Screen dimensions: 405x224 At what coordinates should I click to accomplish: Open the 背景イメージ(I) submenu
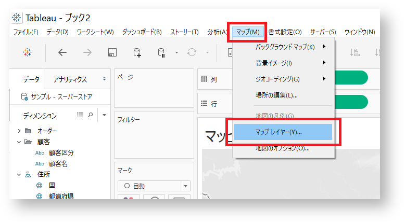[x=284, y=63]
